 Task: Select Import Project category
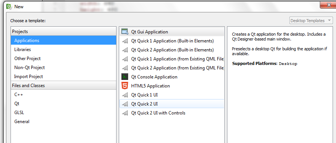coord(64,77)
